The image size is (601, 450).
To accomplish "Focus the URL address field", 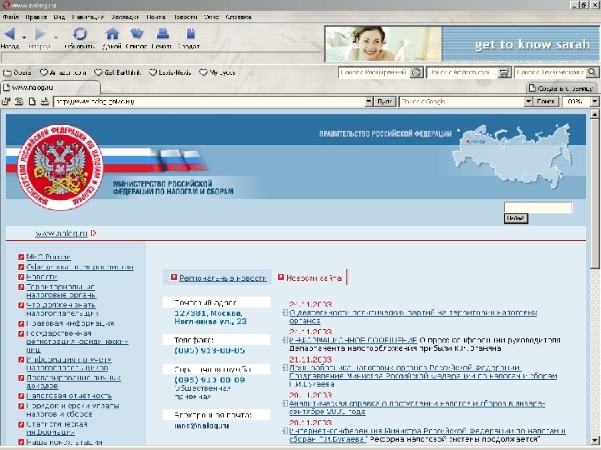I will coord(210,102).
